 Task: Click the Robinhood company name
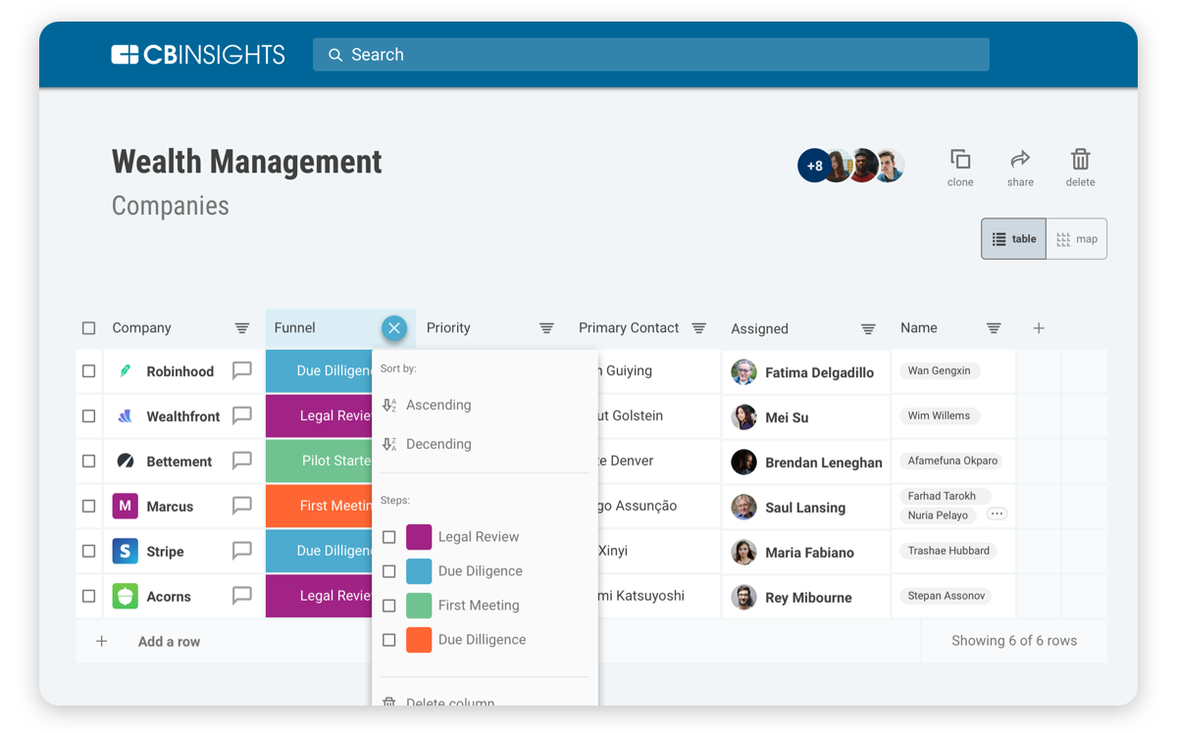(x=180, y=371)
